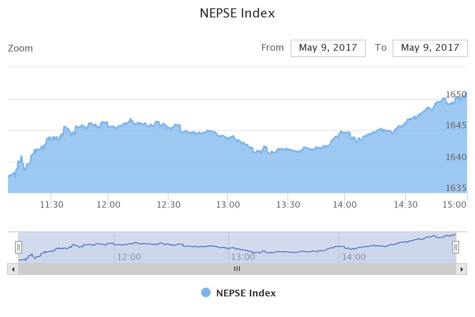
Task: Click the left navigator range handle
Action: (19, 247)
